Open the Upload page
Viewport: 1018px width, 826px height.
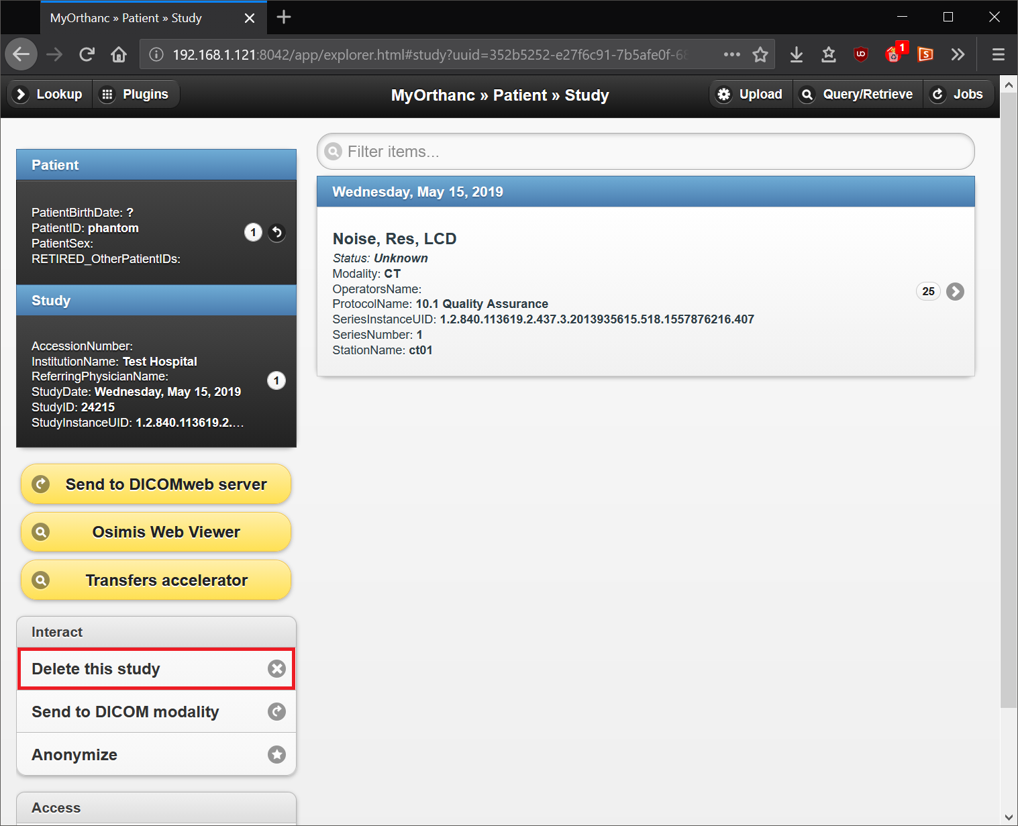751,94
